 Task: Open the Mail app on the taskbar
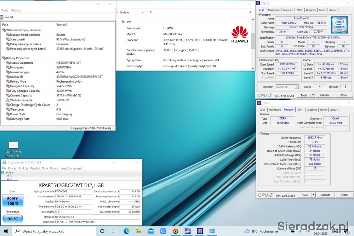(151, 231)
